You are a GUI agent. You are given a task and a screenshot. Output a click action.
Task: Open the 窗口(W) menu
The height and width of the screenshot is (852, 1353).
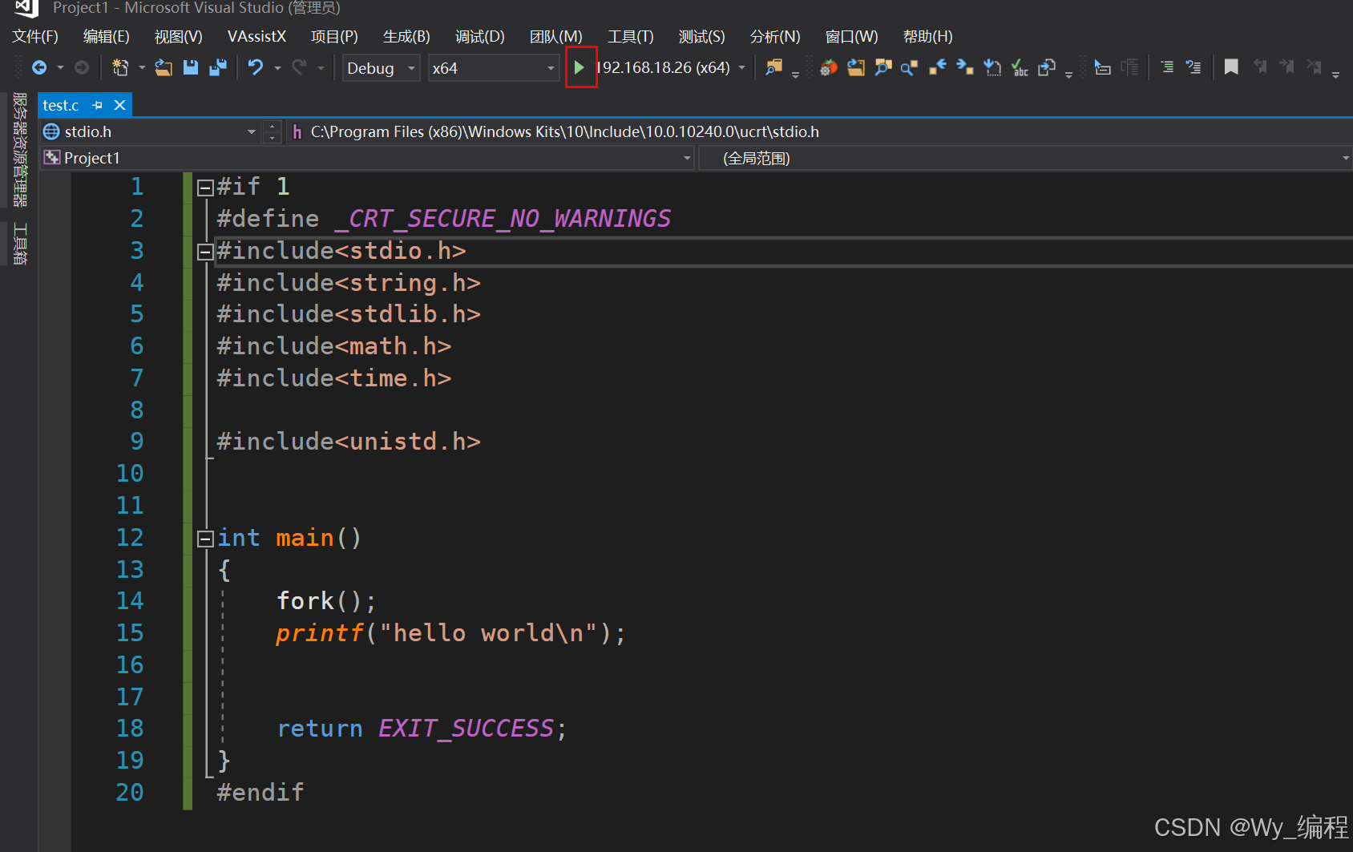click(x=852, y=36)
